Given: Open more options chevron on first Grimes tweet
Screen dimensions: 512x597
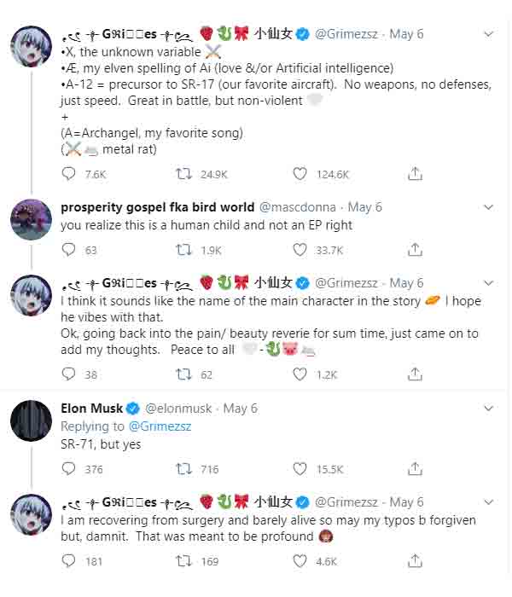Looking at the screenshot, I should coord(488,34).
